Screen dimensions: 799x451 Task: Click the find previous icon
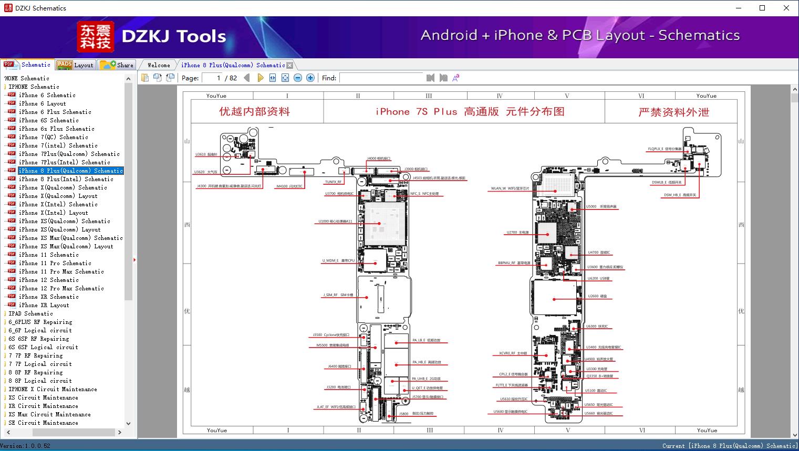point(431,78)
